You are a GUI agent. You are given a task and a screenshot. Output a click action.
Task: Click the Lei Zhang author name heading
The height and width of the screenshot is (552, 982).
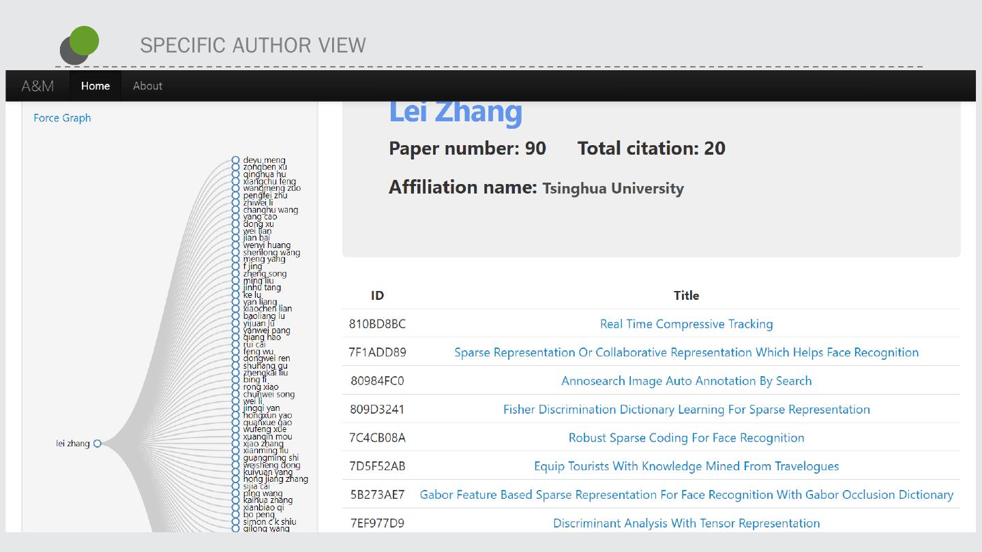pos(456,112)
